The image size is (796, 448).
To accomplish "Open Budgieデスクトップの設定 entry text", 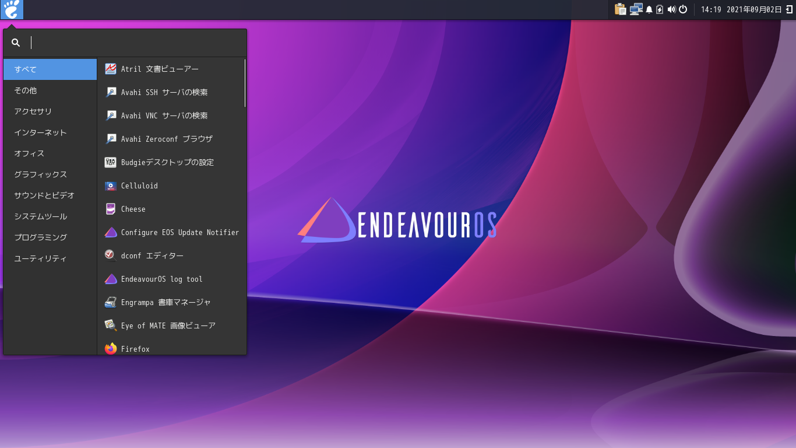I will pyautogui.click(x=167, y=162).
